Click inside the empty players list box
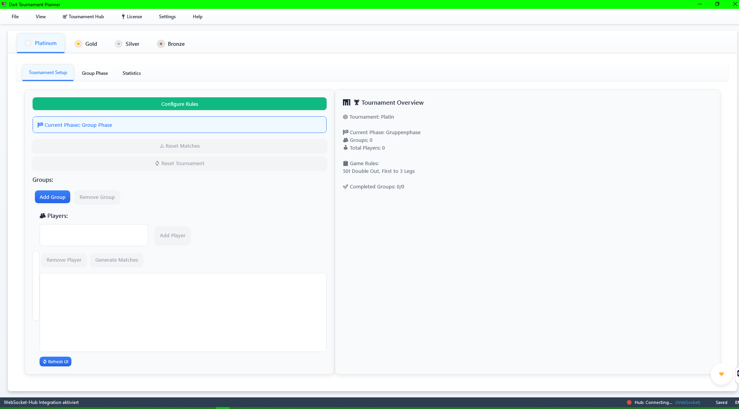The width and height of the screenshot is (739, 409). [183, 312]
